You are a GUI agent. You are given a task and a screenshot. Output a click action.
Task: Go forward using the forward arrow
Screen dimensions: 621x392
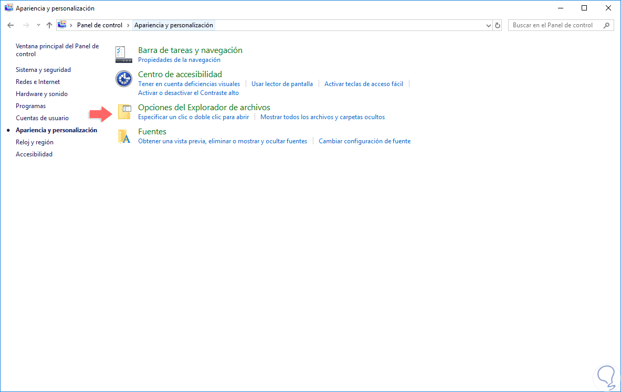point(26,25)
